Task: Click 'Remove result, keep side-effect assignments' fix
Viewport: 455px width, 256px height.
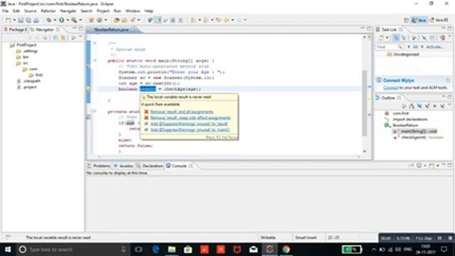Action: pos(191,118)
